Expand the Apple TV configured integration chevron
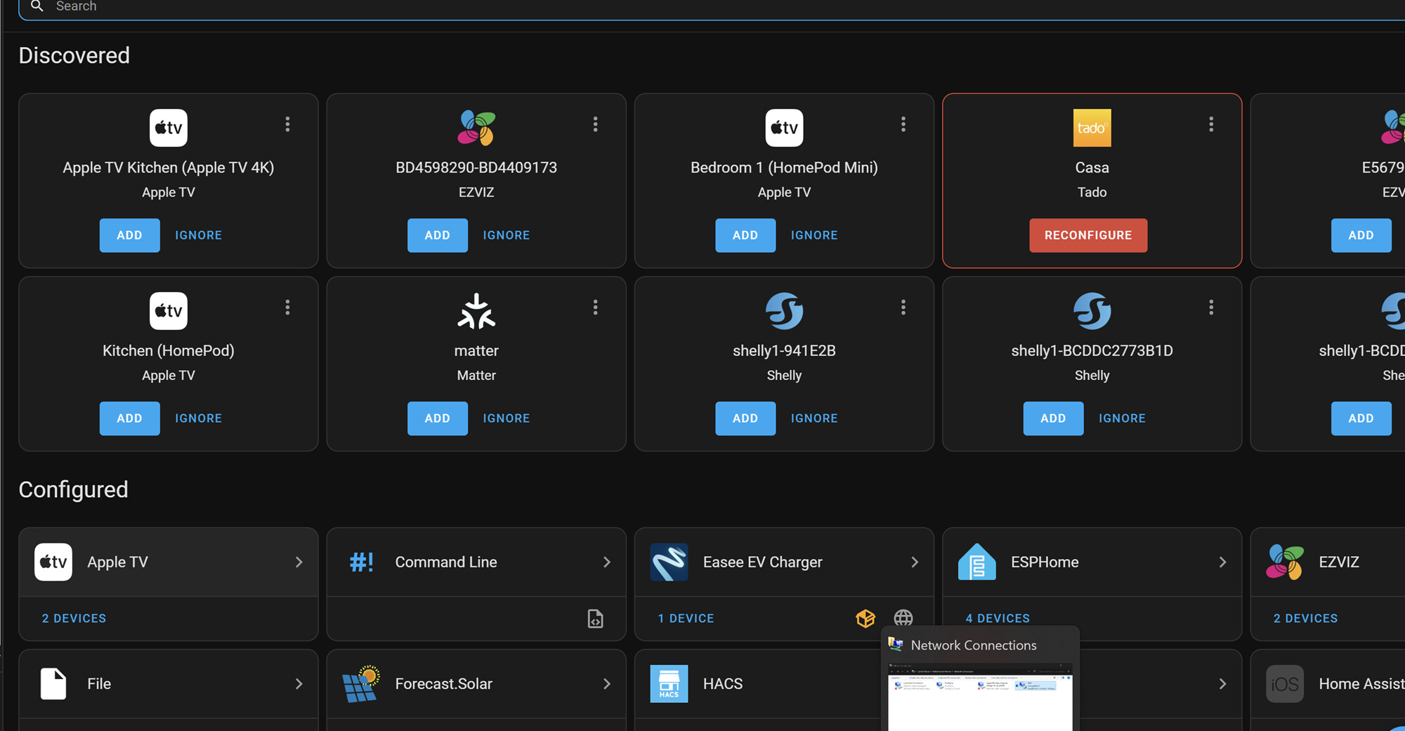The image size is (1405, 731). point(299,562)
